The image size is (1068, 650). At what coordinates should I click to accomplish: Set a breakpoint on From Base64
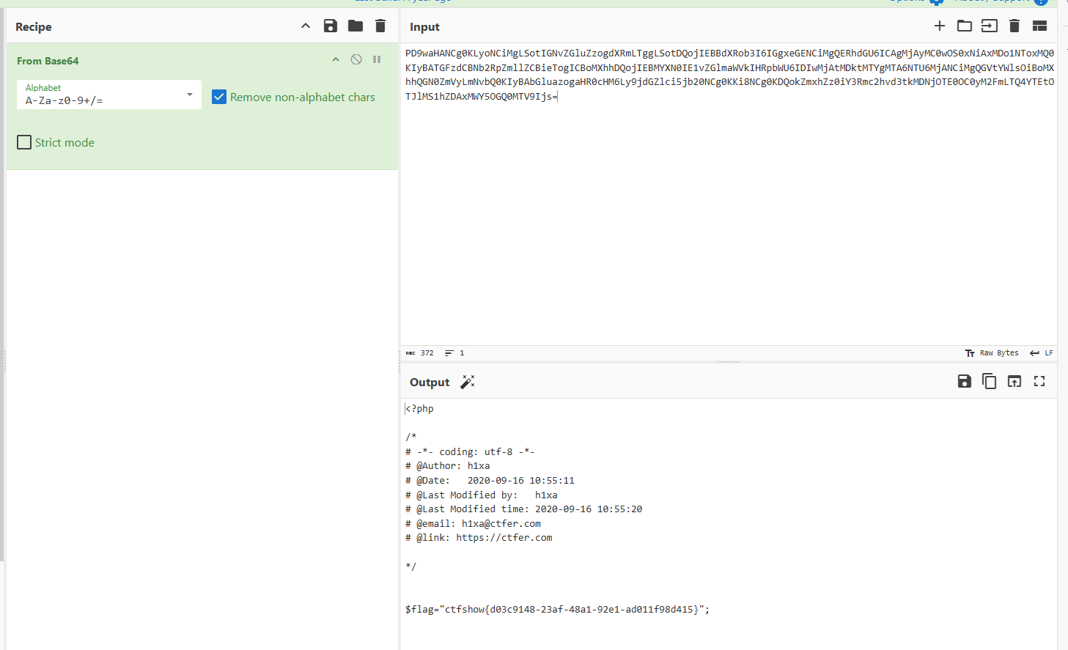click(377, 60)
